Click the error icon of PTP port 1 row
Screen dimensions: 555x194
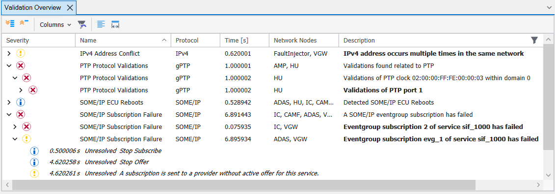click(33, 90)
